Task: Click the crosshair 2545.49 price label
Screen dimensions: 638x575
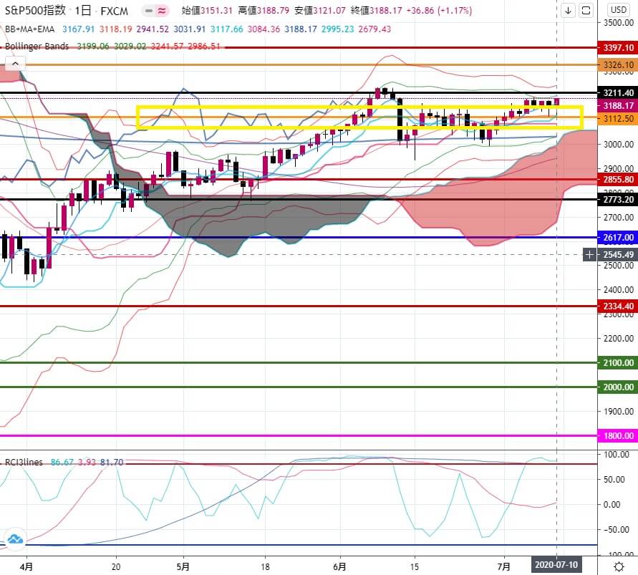Action: click(x=618, y=255)
